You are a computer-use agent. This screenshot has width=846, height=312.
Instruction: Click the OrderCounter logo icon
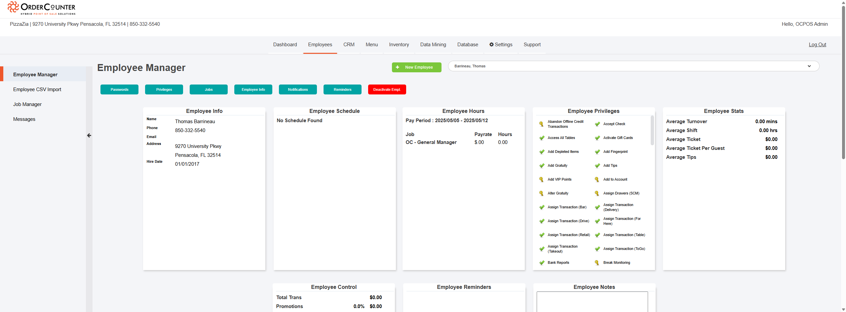tap(13, 7)
